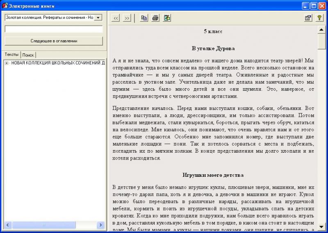Switch to the Тексты tab
This screenshot has height=233, width=328.
click(11, 55)
